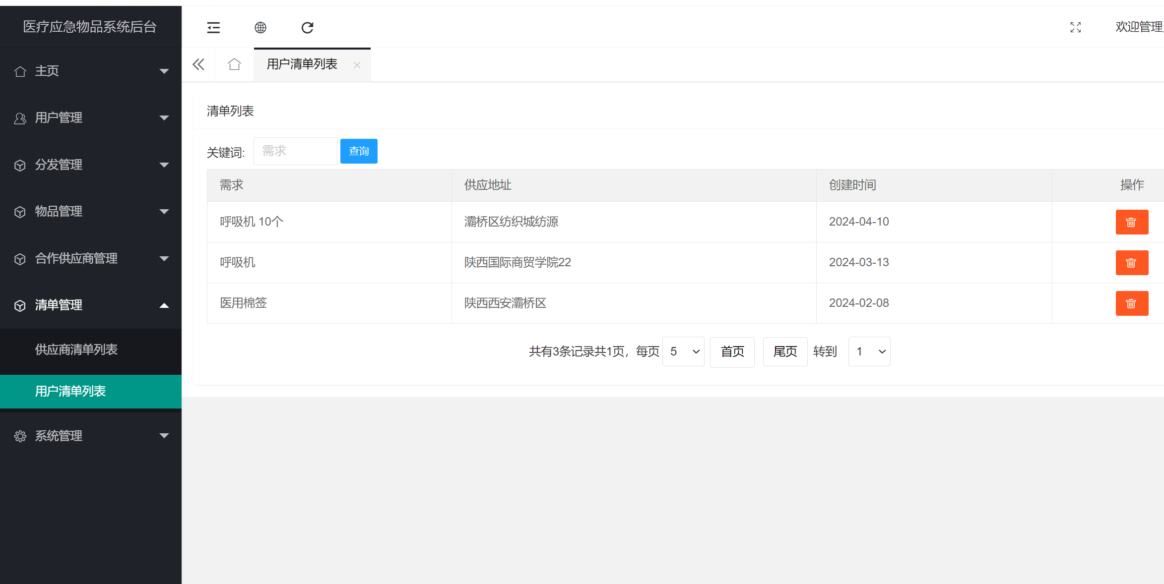Switch to 供应商清单列表 in sidebar
This screenshot has width=1164, height=584.
click(x=75, y=350)
